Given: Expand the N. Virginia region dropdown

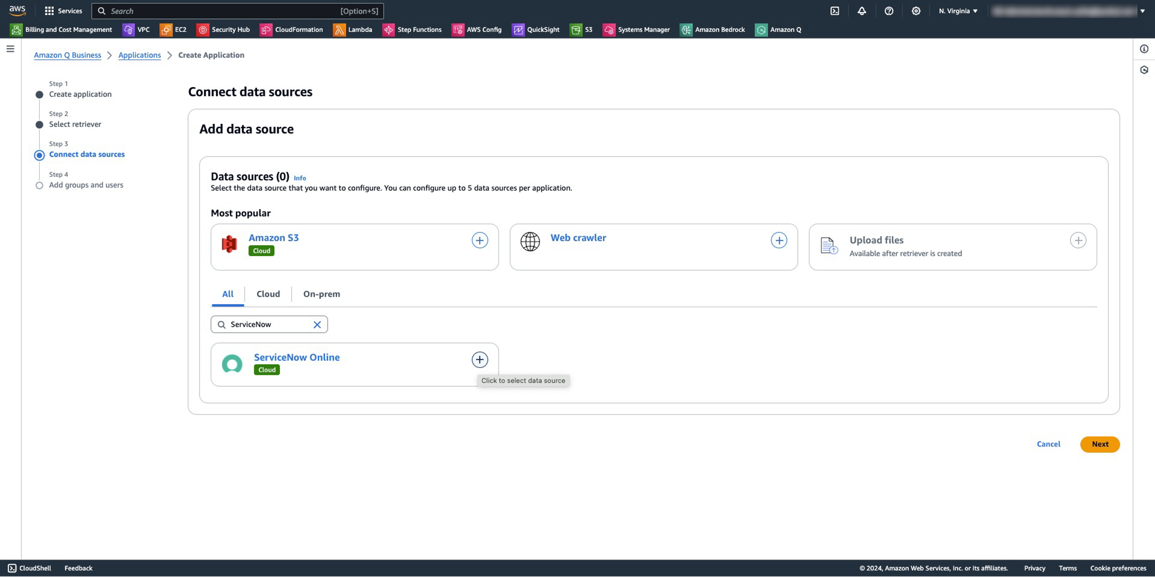Looking at the screenshot, I should [x=958, y=11].
